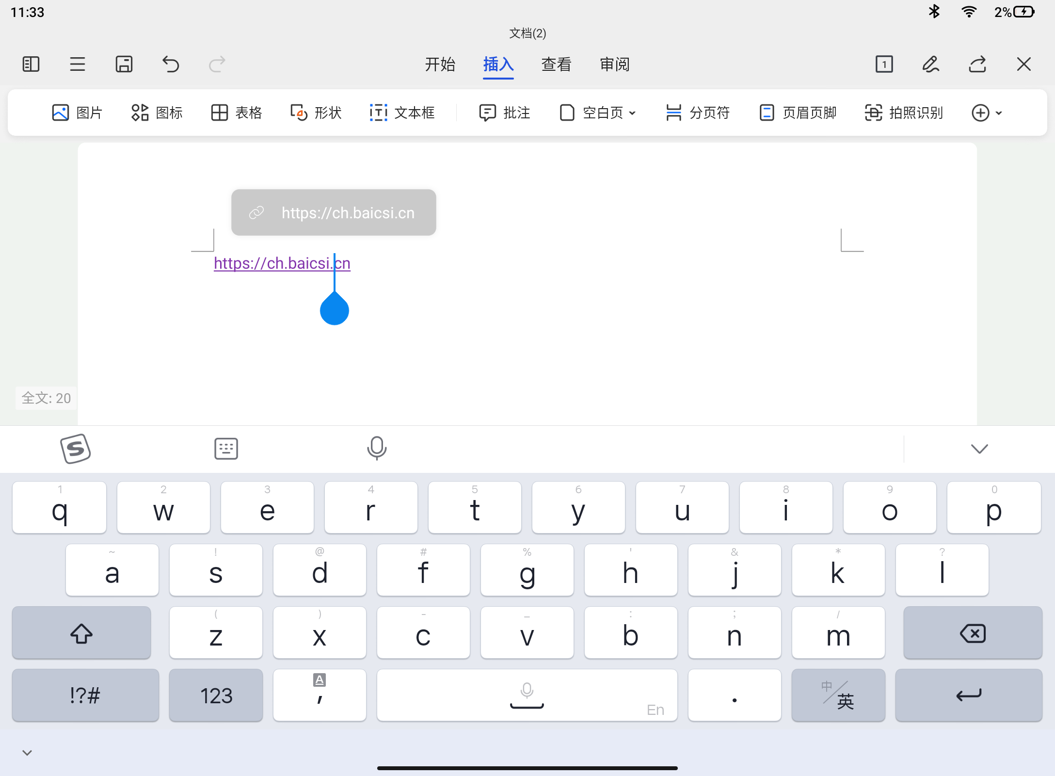Open the pen annotation mode icon
Image resolution: width=1055 pixels, height=776 pixels.
[930, 64]
